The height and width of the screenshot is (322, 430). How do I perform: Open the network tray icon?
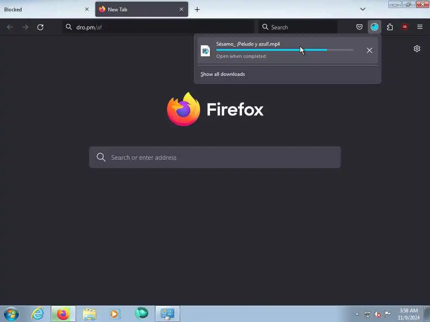coord(367,314)
